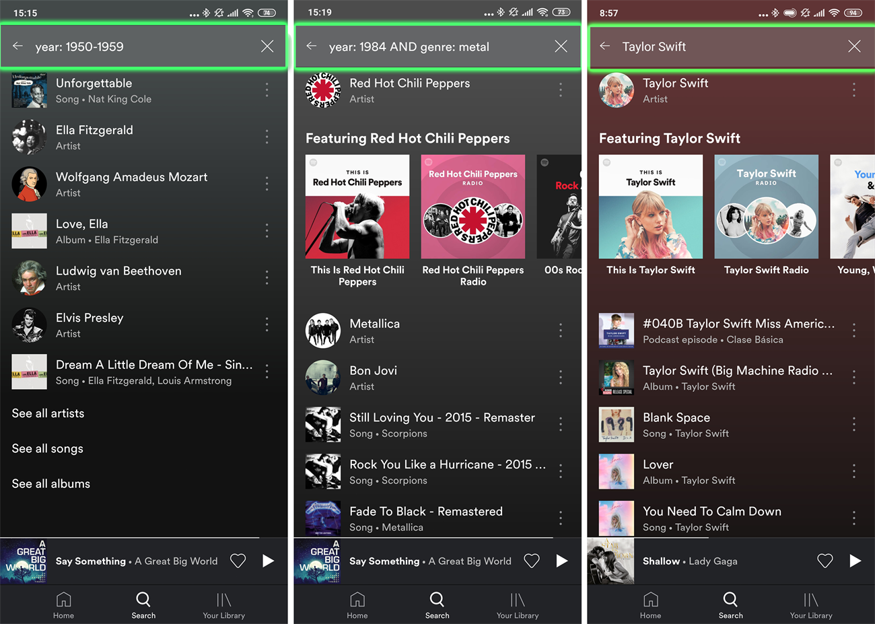875x624 pixels.
Task: Open more options for Elvis Presley
Action: coord(267,324)
